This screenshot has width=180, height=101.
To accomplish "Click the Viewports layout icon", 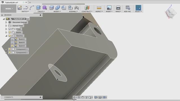I will pos(104,97).
